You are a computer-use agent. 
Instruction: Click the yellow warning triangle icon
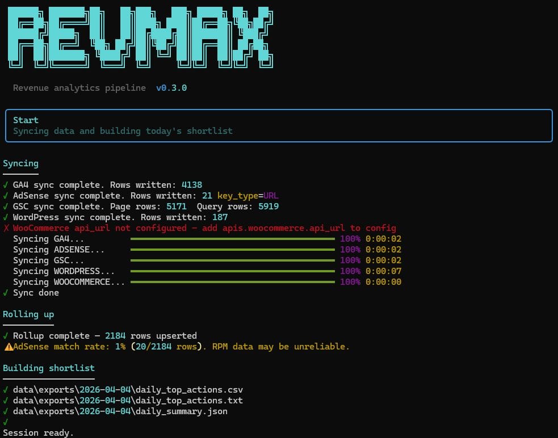(9, 347)
